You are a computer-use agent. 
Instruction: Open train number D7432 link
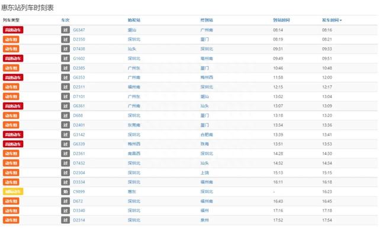(79, 163)
